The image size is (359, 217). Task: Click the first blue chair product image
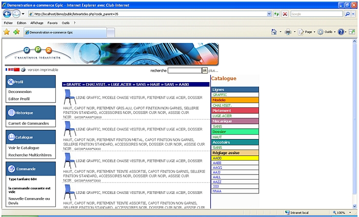(x=69, y=97)
